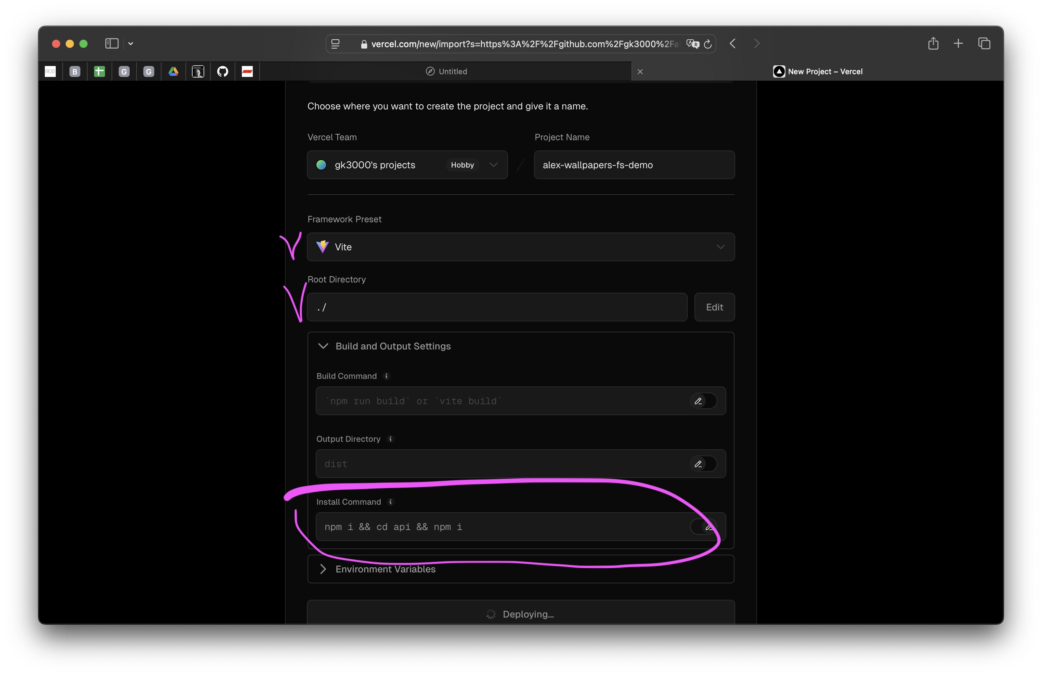This screenshot has width=1042, height=675.
Task: Toggle the Safari sidebar
Action: tap(112, 43)
